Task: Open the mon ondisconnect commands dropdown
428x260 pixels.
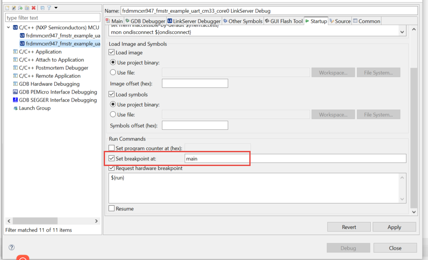Action: 402,31
